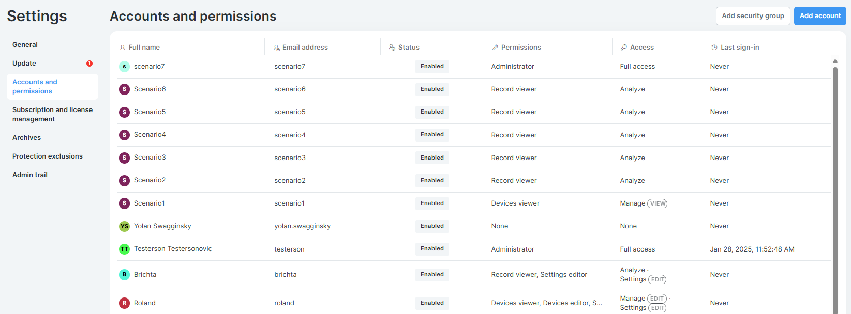The height and width of the screenshot is (314, 851).
Task: Click the person icon beside Full name
Action: coord(123,48)
